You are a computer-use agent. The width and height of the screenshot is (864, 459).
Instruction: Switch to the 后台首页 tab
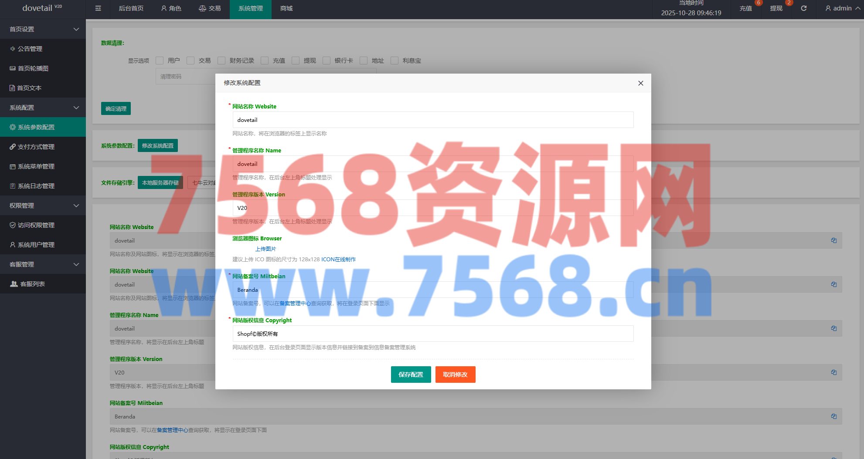pyautogui.click(x=131, y=8)
